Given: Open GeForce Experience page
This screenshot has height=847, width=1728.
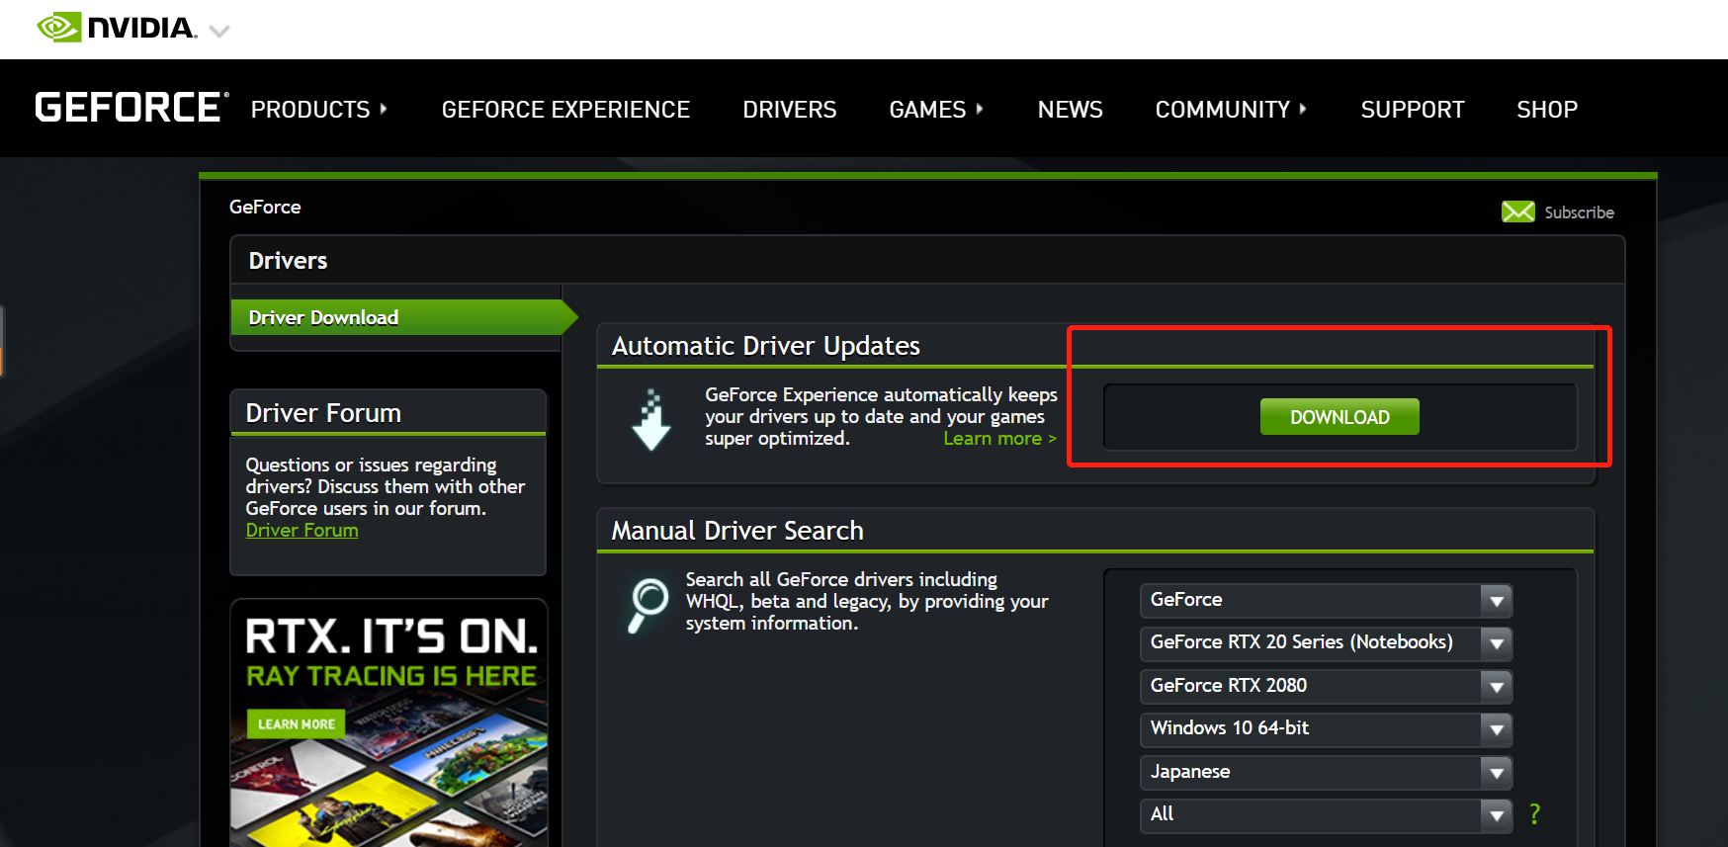Looking at the screenshot, I should click(x=565, y=110).
